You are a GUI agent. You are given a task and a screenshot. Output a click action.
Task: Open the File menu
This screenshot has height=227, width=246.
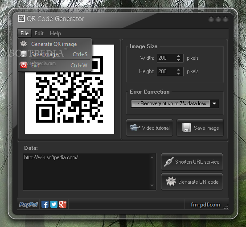coord(25,33)
